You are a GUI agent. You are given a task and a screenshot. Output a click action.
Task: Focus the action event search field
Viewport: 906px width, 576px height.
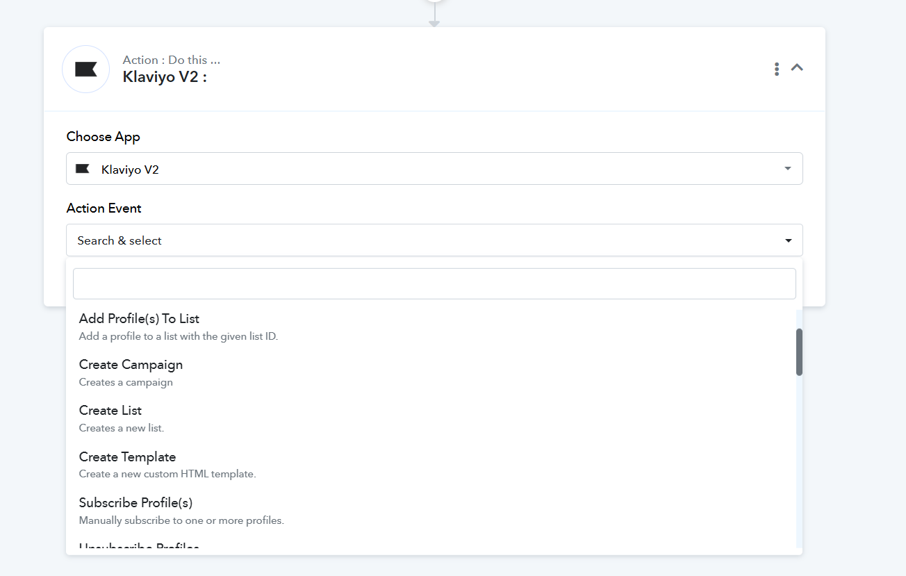(434, 283)
